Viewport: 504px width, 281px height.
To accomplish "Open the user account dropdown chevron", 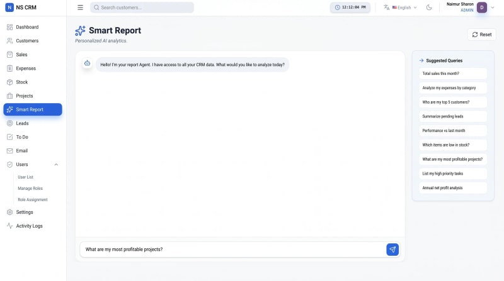I will click(493, 8).
